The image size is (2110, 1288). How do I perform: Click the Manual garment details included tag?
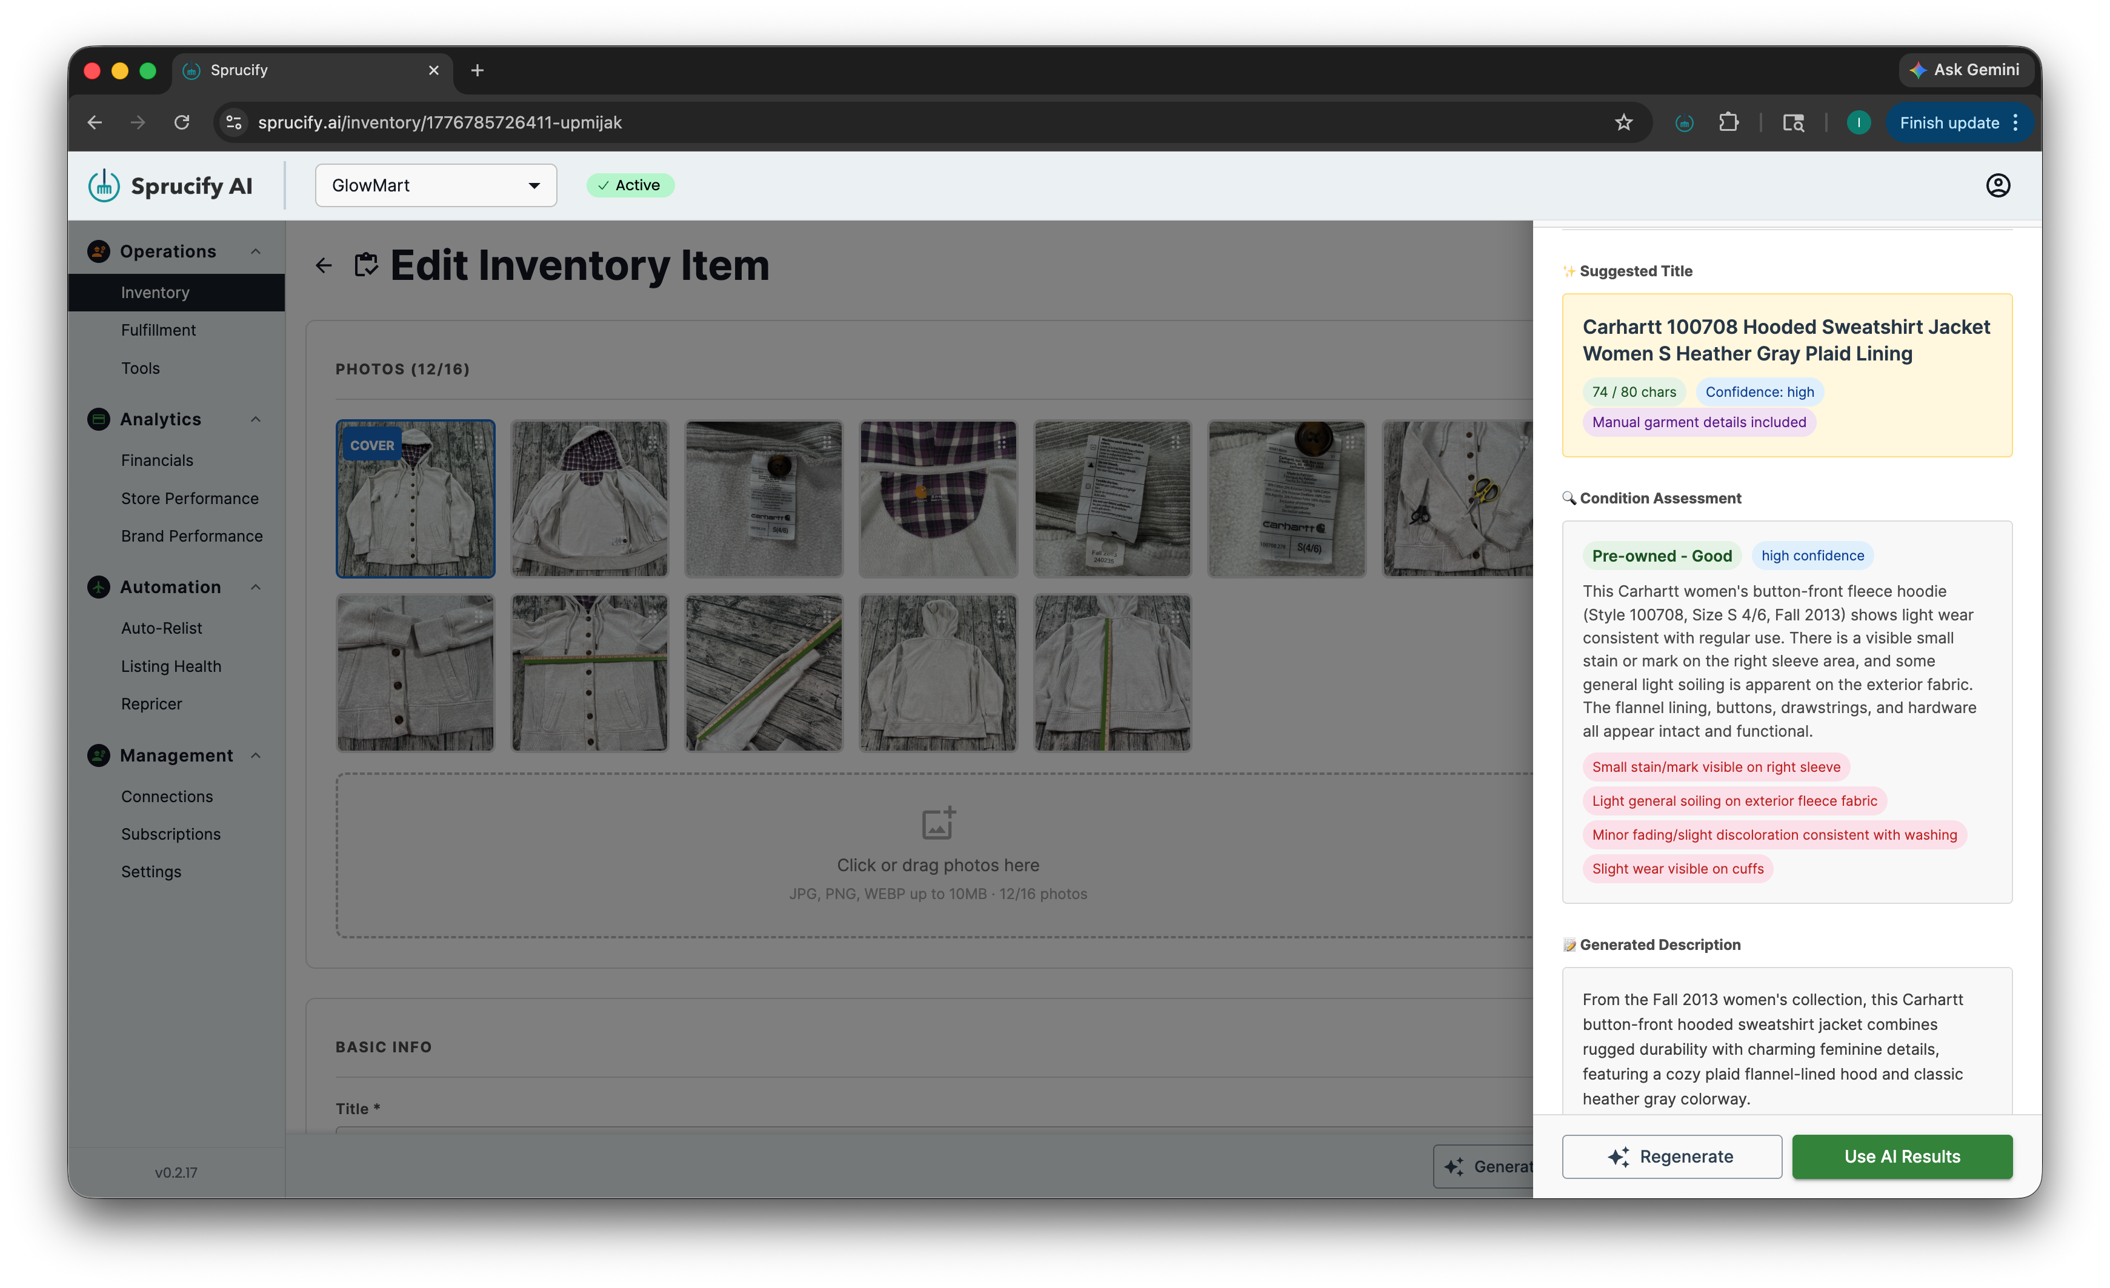coord(1698,421)
